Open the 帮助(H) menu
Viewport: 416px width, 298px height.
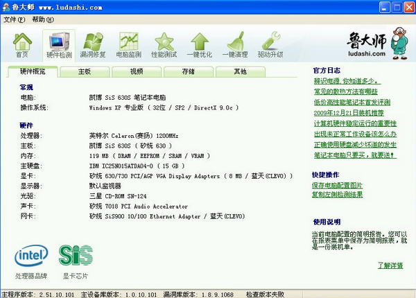(43, 19)
